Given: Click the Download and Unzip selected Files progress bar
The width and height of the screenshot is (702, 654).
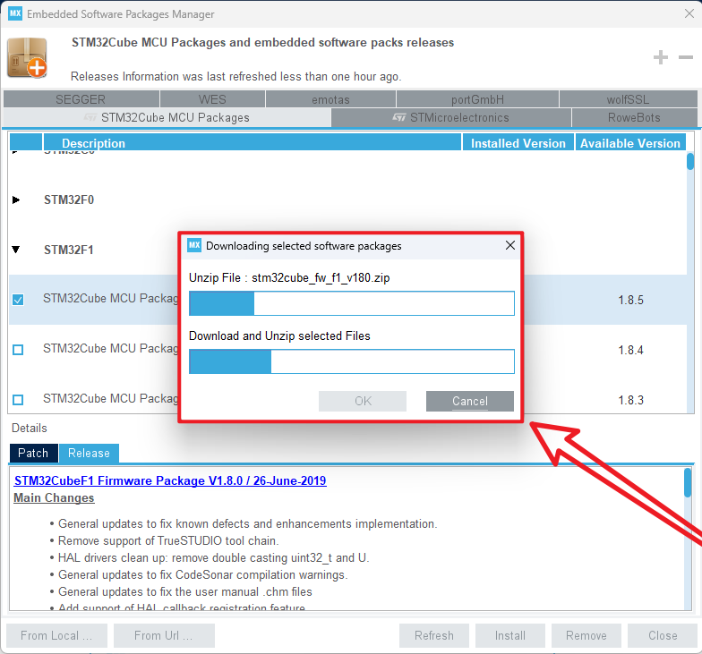Looking at the screenshot, I should point(351,361).
